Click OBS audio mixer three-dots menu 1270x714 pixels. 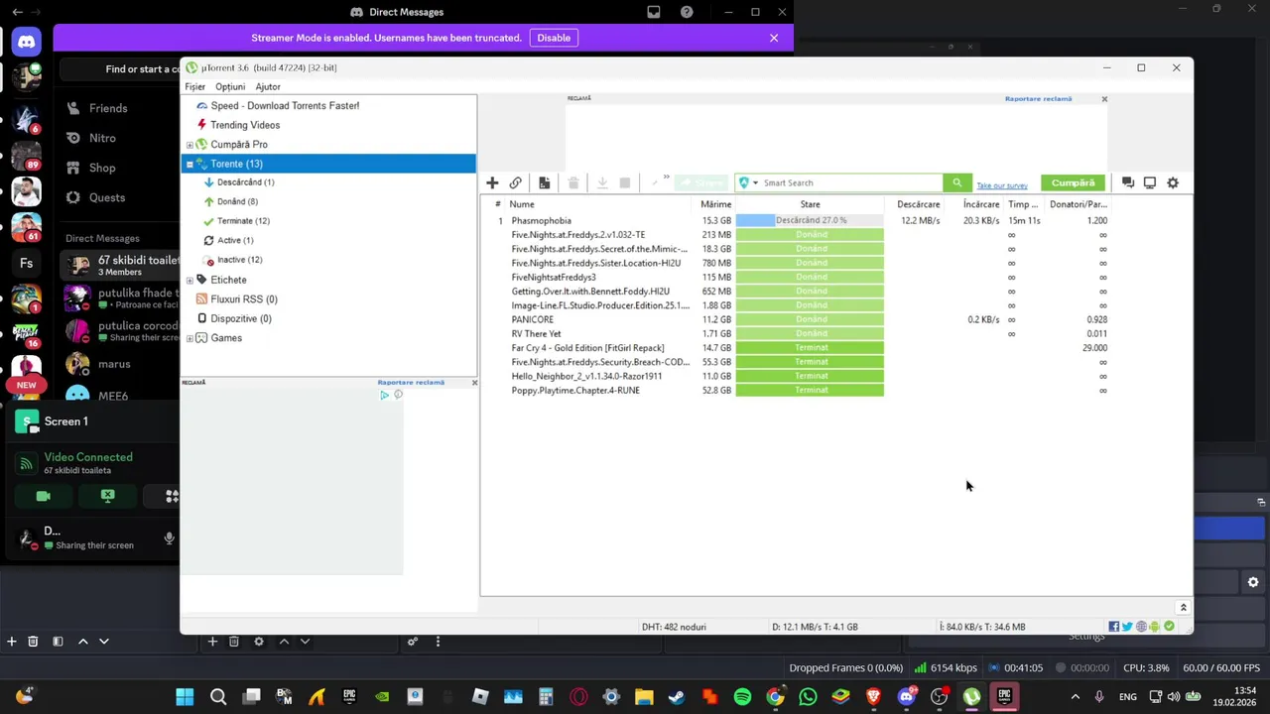[x=438, y=642]
